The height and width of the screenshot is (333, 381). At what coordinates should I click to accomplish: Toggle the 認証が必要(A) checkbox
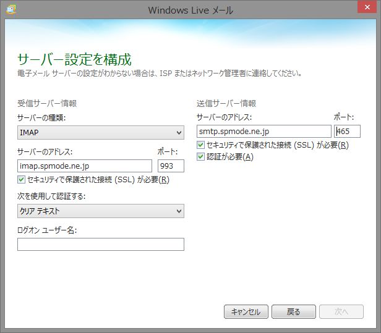200,157
